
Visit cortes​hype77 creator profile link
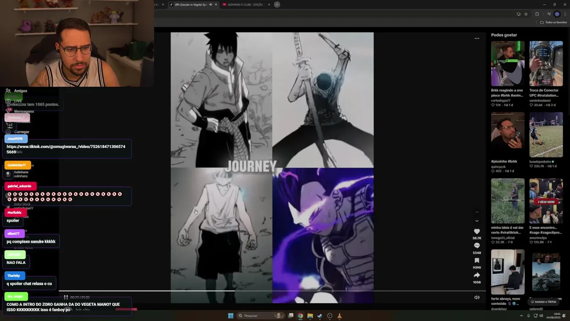pyautogui.click(x=501, y=100)
